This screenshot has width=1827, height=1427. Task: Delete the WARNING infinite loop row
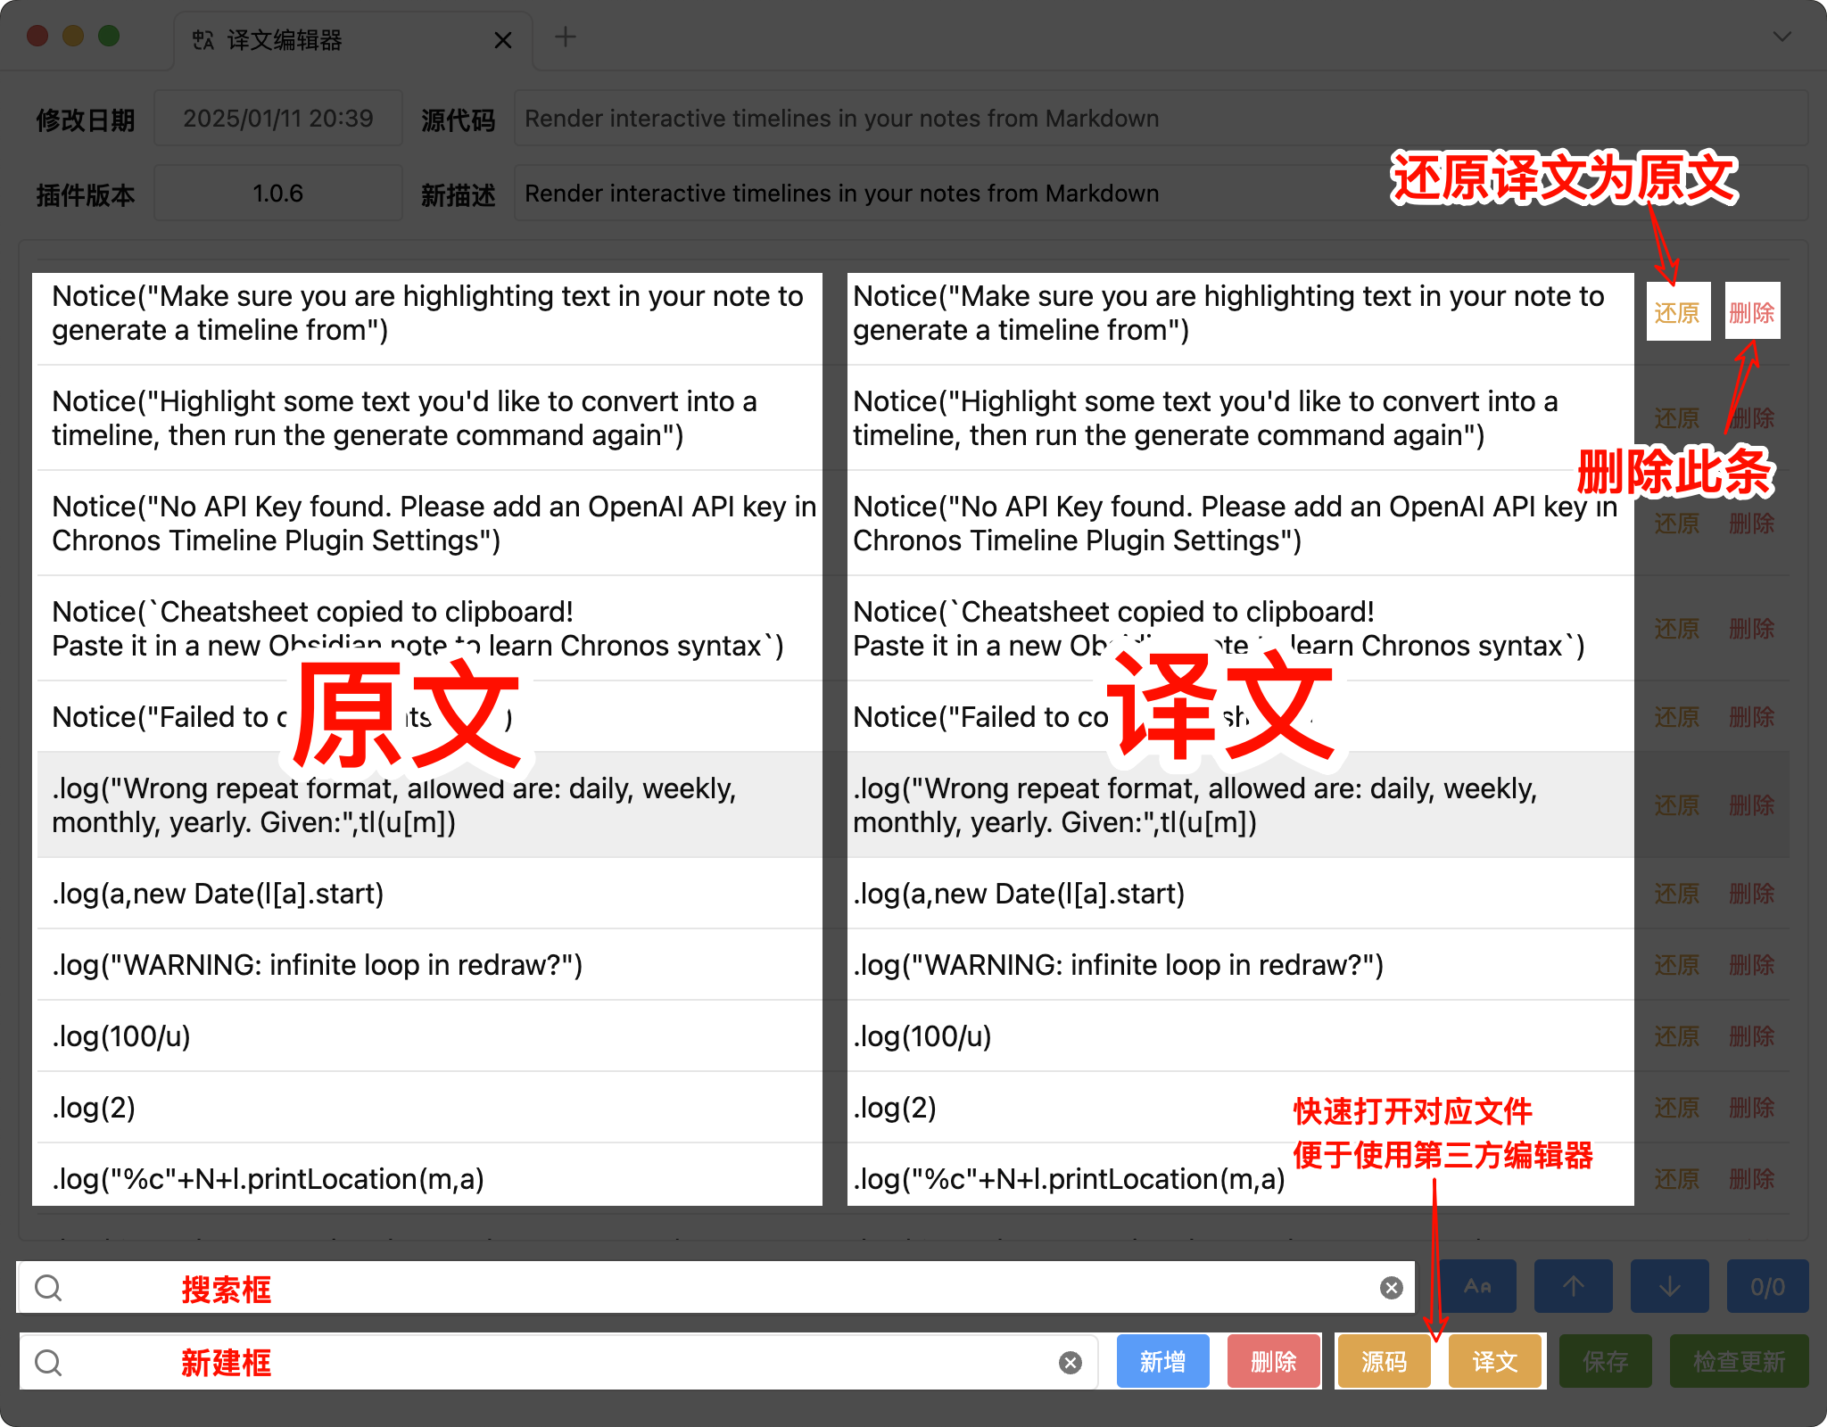[1752, 965]
